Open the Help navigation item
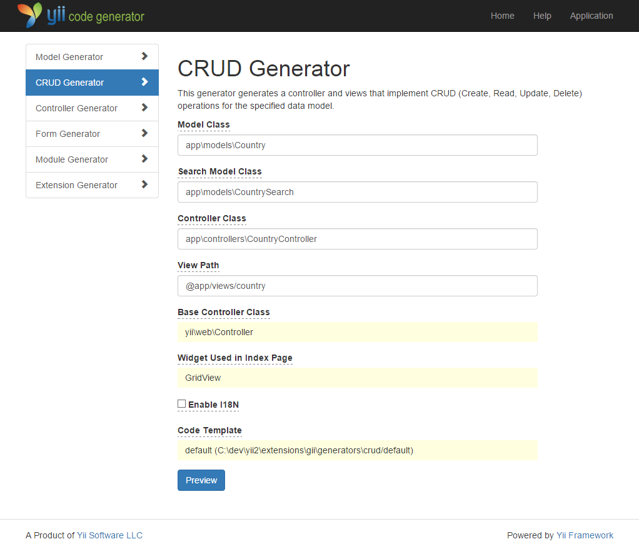639x549 pixels. pyautogui.click(x=542, y=16)
